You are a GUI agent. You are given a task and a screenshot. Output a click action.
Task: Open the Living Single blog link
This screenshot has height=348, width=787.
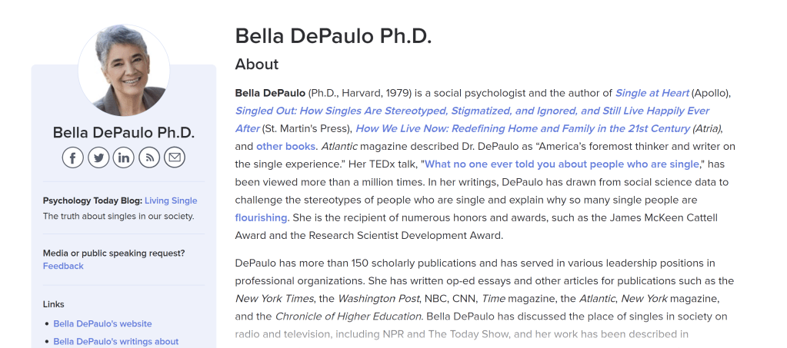point(171,201)
